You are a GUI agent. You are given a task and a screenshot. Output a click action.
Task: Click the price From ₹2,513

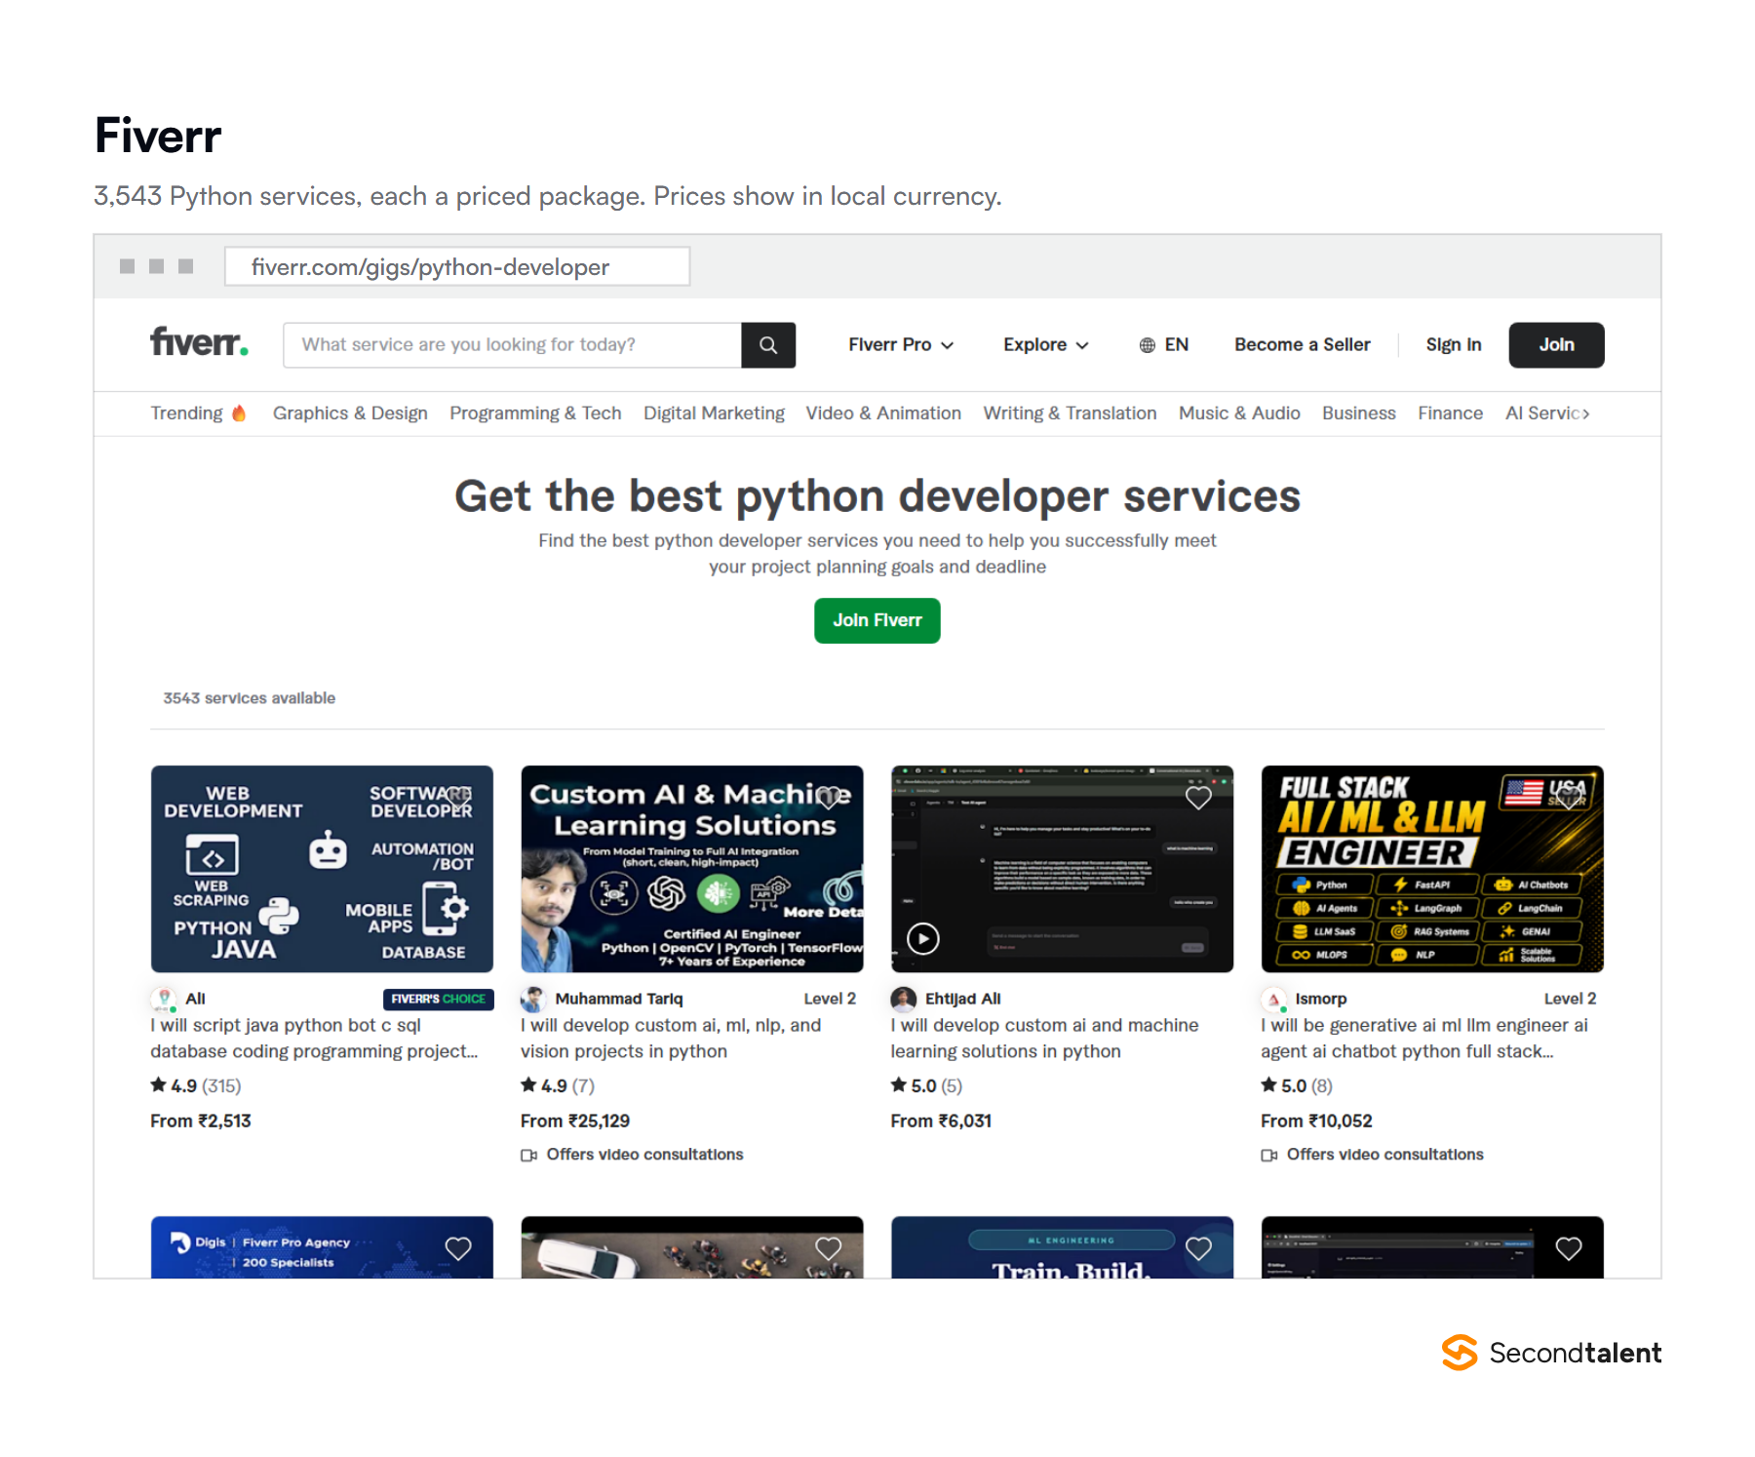[x=201, y=1122]
